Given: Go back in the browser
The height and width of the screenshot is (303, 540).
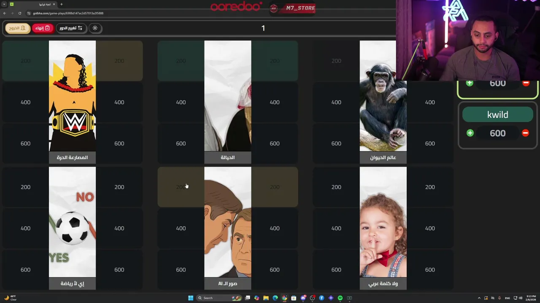Looking at the screenshot, I should pyautogui.click(x=5, y=13).
